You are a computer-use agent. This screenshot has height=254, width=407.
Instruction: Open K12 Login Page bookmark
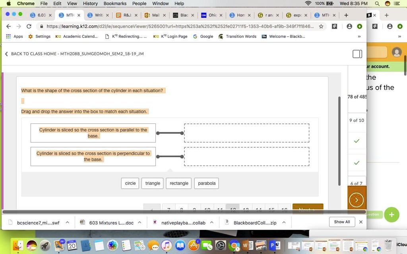[x=170, y=36]
